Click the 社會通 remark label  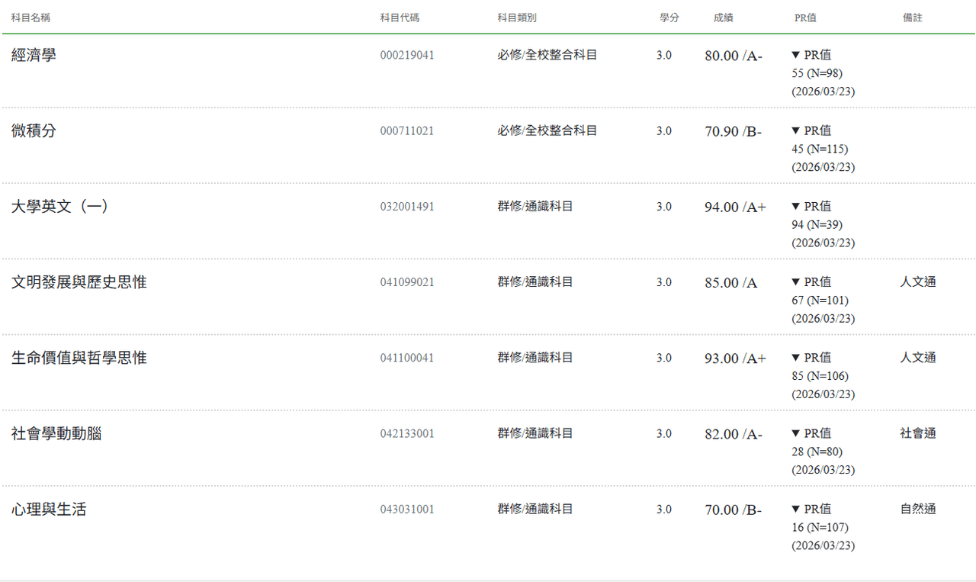coord(918,433)
